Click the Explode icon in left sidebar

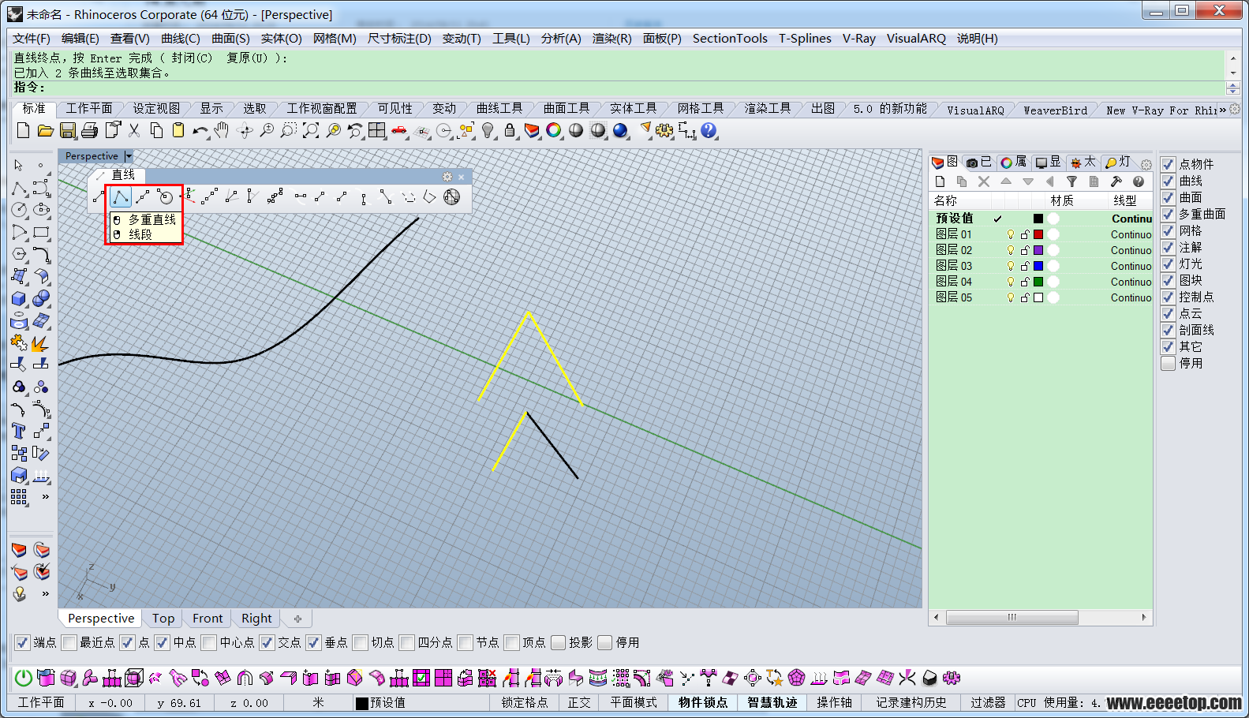point(41,343)
